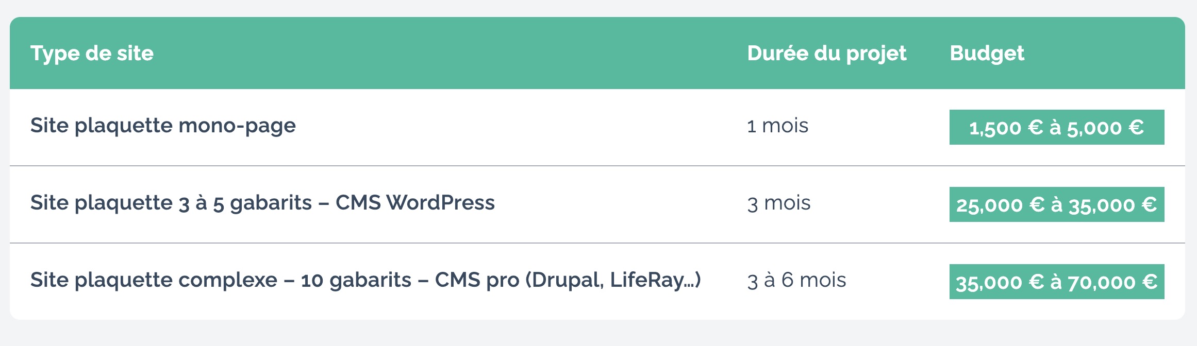The width and height of the screenshot is (1197, 346).
Task: Click the 'CMS pro' text in the third row
Action: click(x=477, y=280)
